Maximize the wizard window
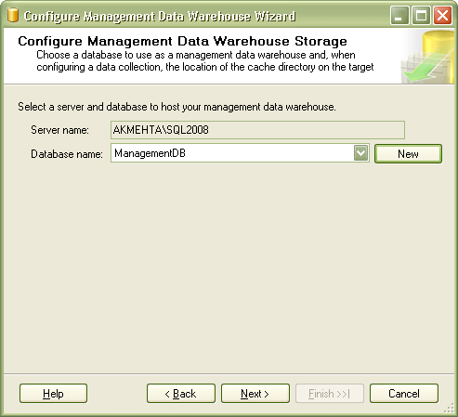Image resolution: width=458 pixels, height=417 pixels. click(x=421, y=15)
